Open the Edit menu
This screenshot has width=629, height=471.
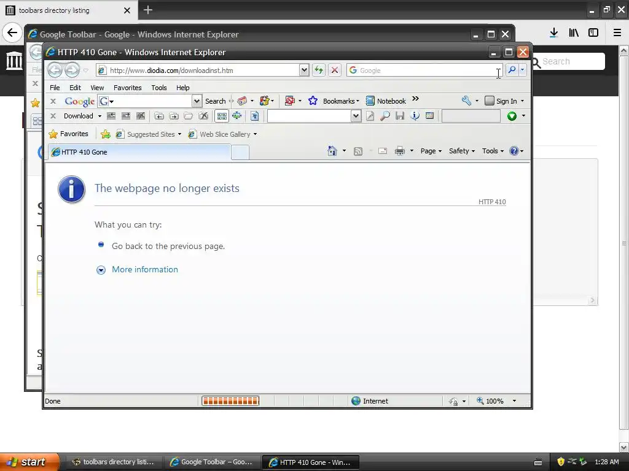pos(75,88)
